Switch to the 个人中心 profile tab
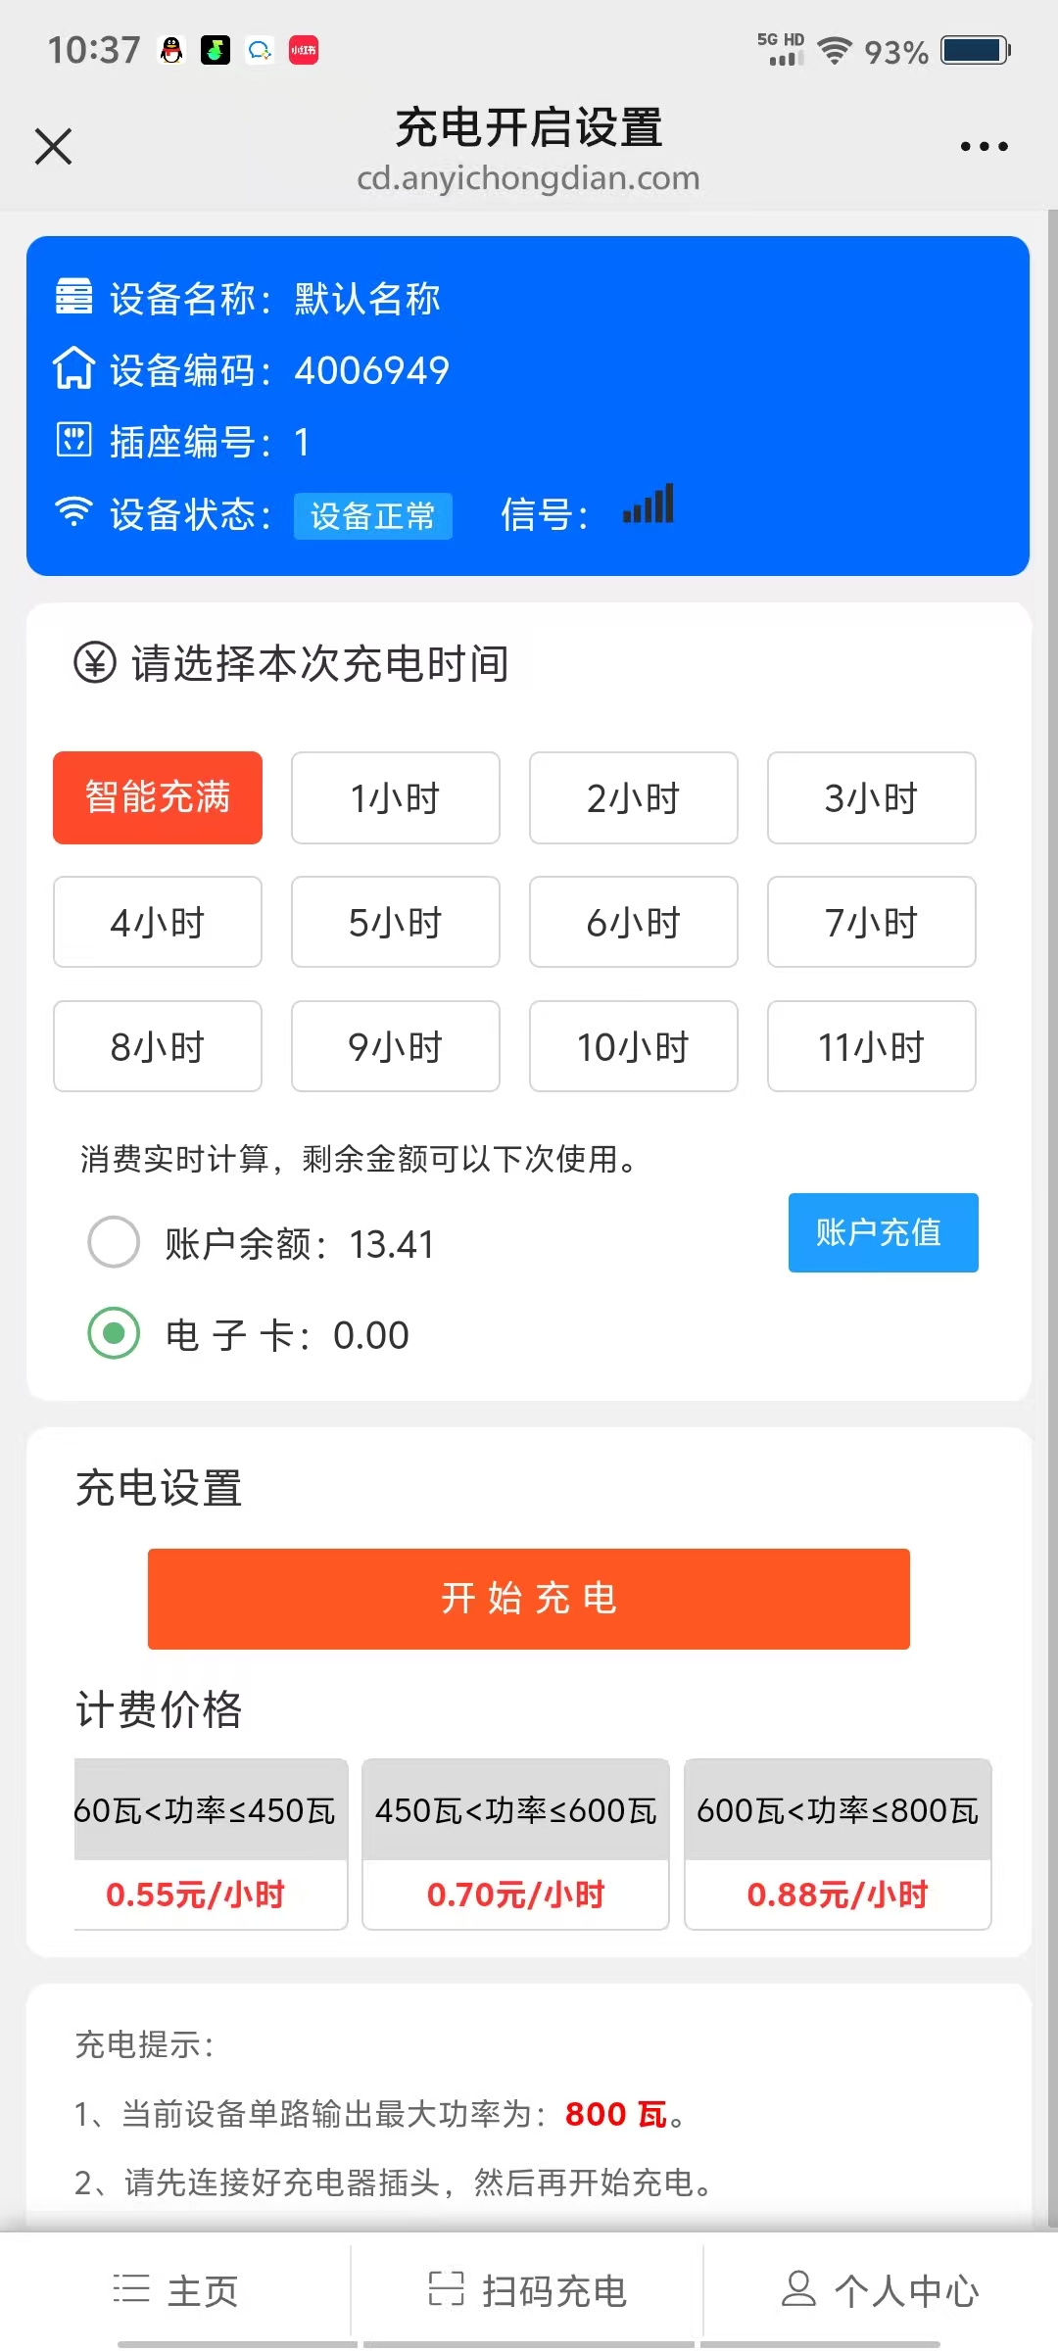Image resolution: width=1058 pixels, height=2351 pixels. pos(880,2290)
